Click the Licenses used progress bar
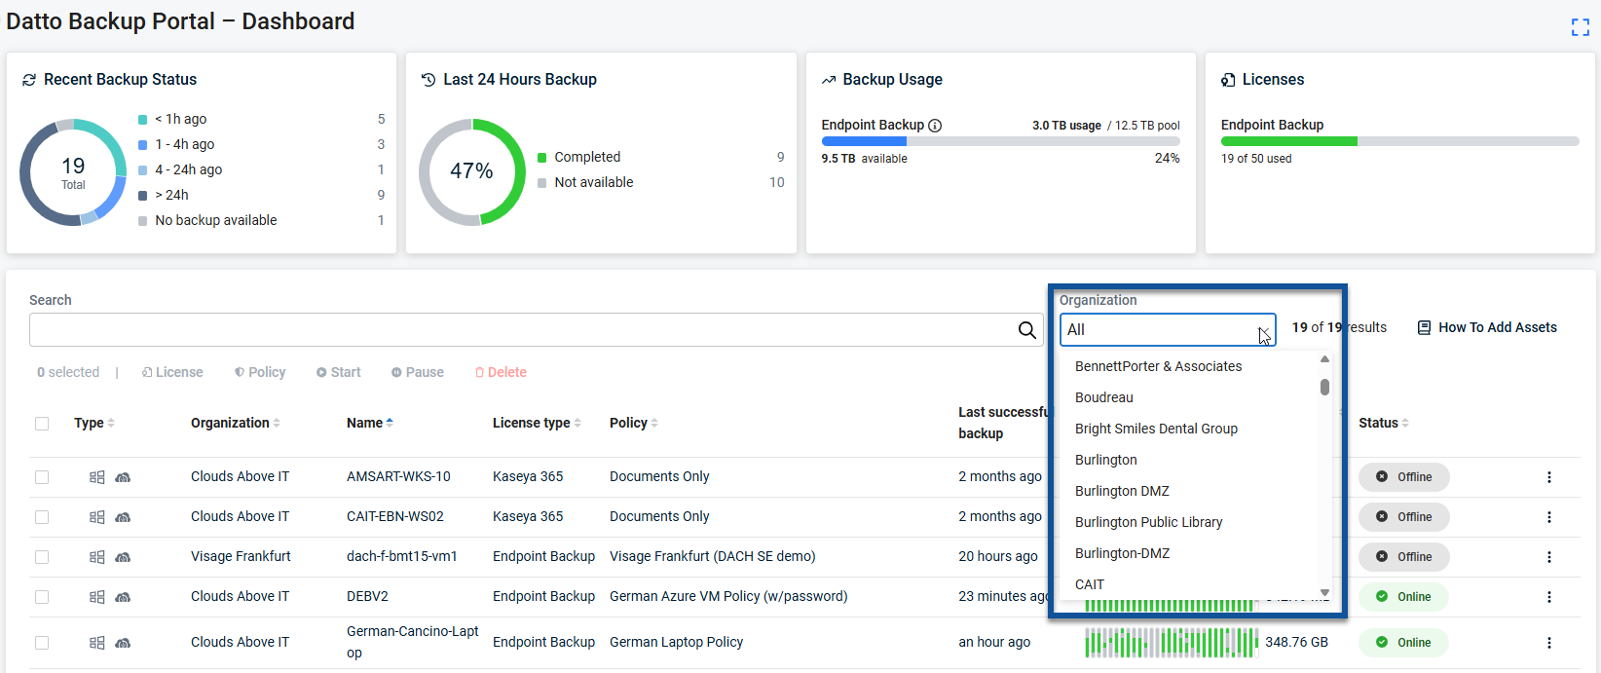Viewport: 1601px width, 673px height. (1399, 141)
